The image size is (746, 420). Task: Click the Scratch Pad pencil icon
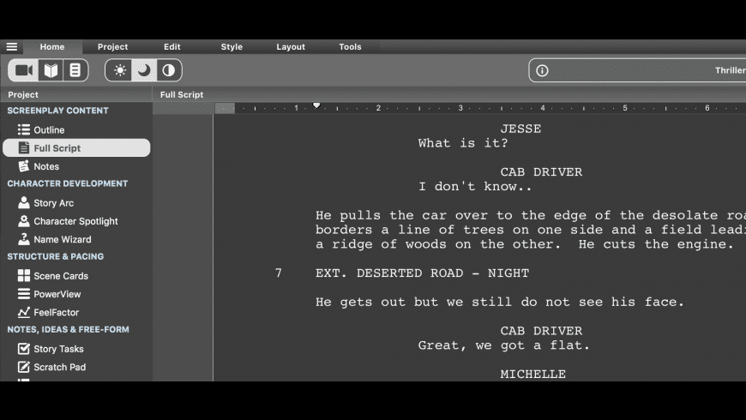point(24,367)
